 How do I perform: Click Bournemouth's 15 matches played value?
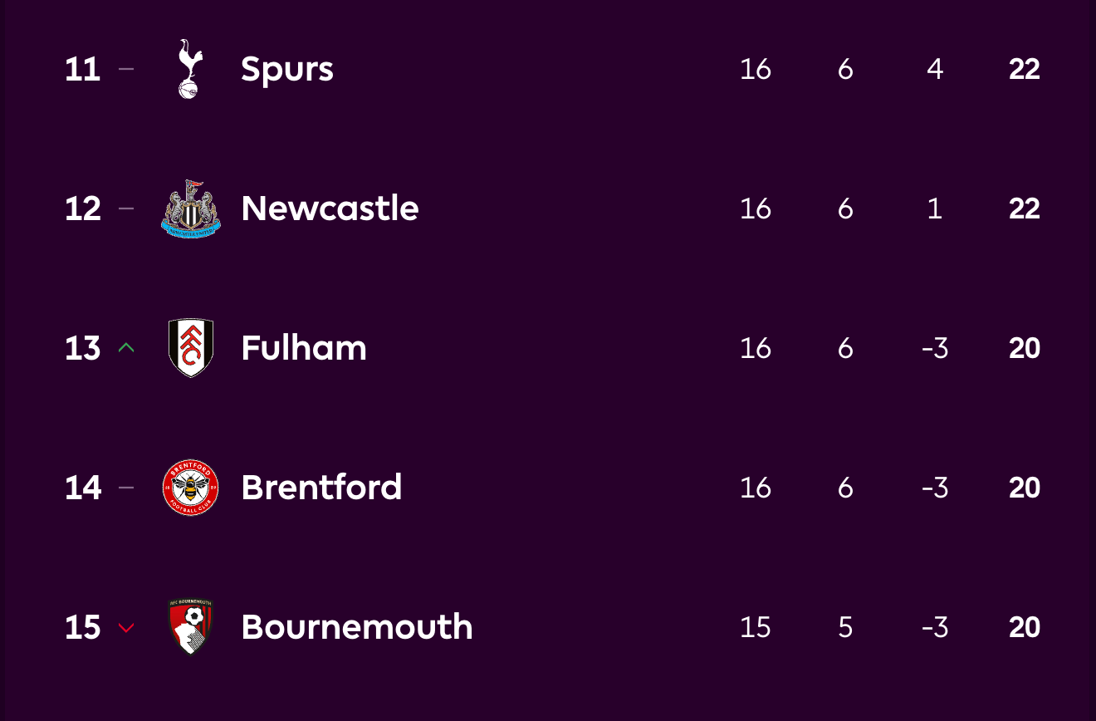[x=756, y=627]
